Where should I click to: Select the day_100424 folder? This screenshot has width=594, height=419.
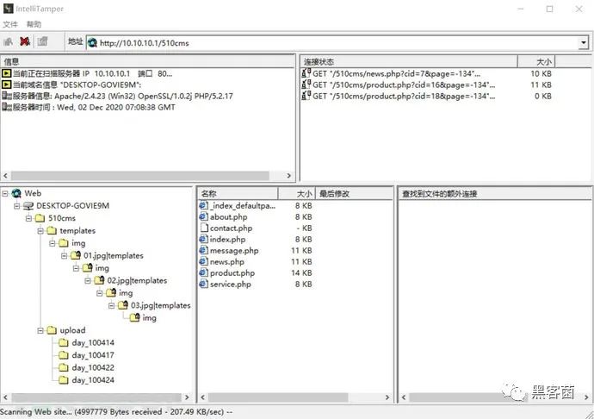[93, 380]
